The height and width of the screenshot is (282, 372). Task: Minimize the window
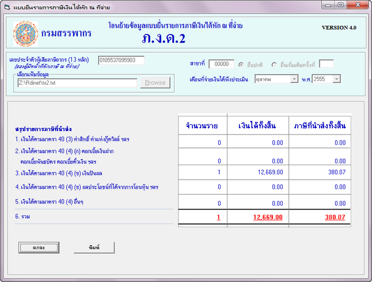[328, 5]
